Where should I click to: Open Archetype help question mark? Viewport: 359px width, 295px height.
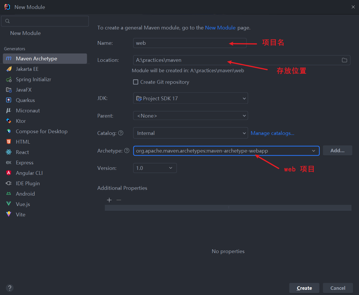[x=127, y=151]
